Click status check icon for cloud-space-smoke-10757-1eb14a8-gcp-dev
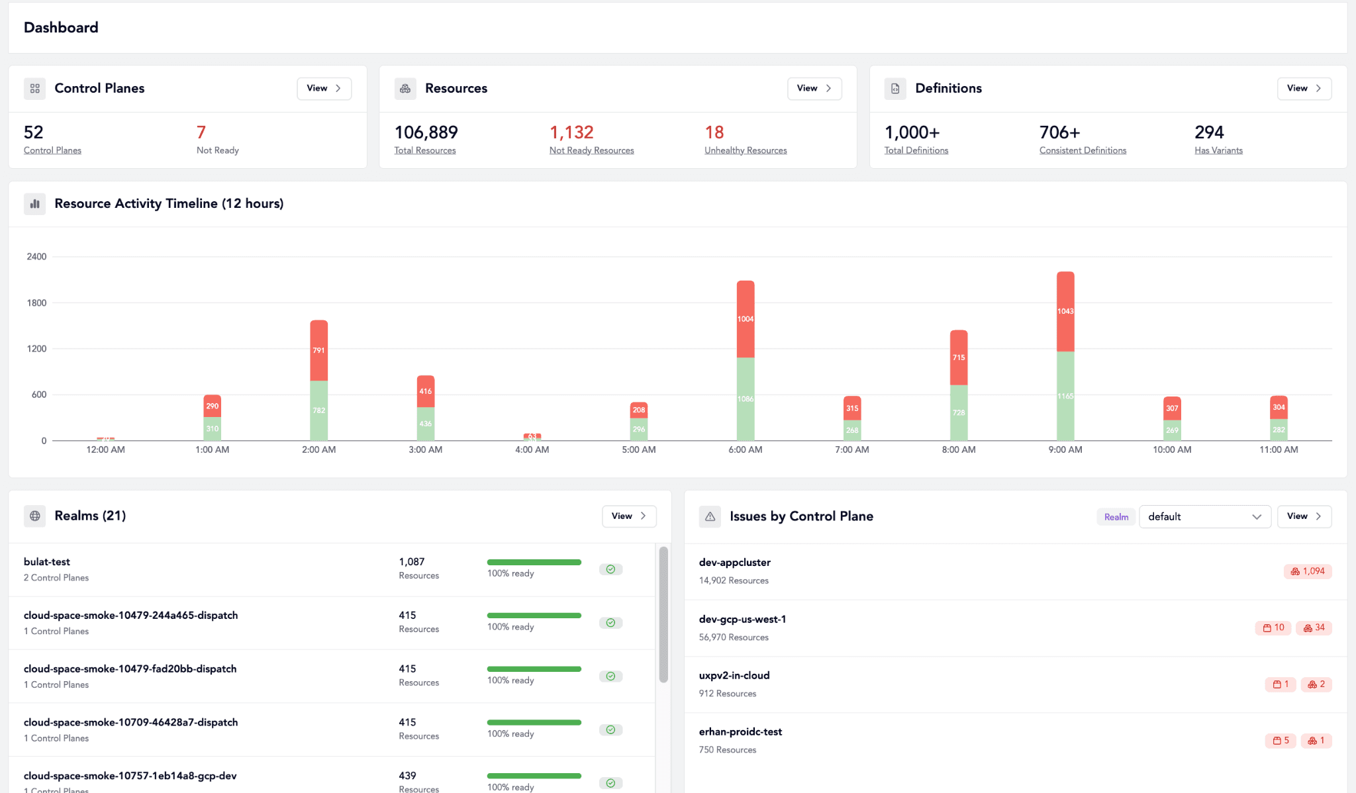Screen dimensions: 1356x793 click(610, 783)
